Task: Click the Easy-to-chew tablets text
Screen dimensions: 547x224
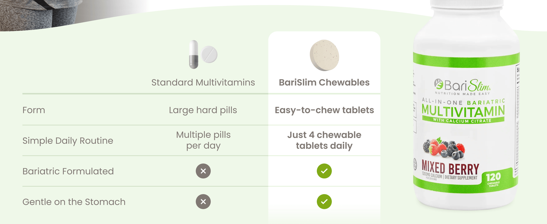Action: (x=324, y=110)
